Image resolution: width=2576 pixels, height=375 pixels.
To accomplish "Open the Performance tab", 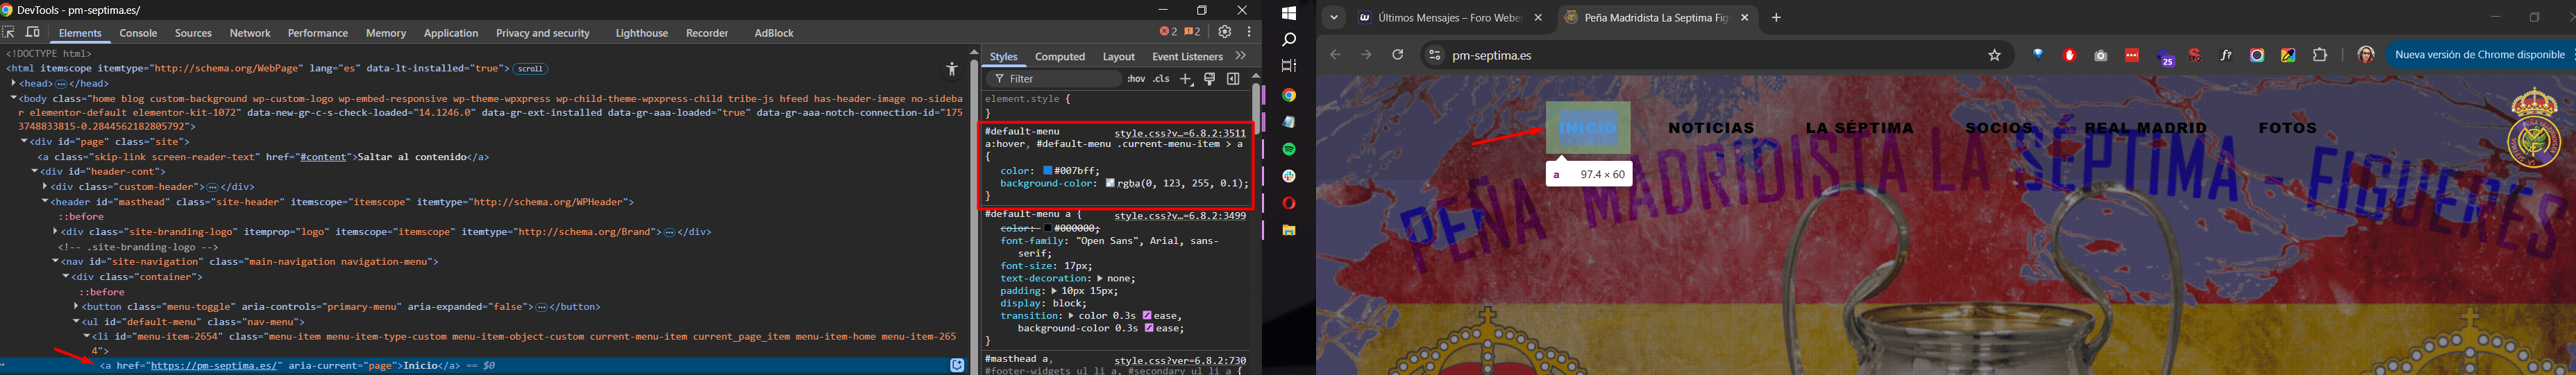I will point(318,33).
